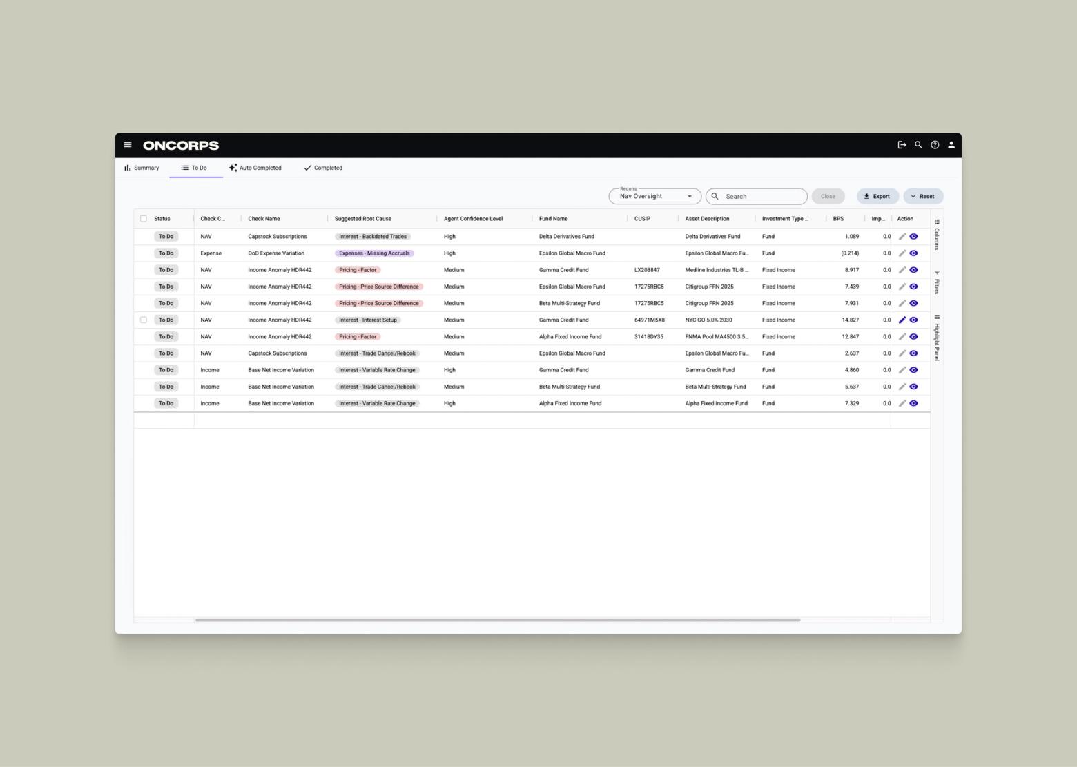Click the header search magnifier icon
This screenshot has height=767, width=1077.
coord(918,145)
